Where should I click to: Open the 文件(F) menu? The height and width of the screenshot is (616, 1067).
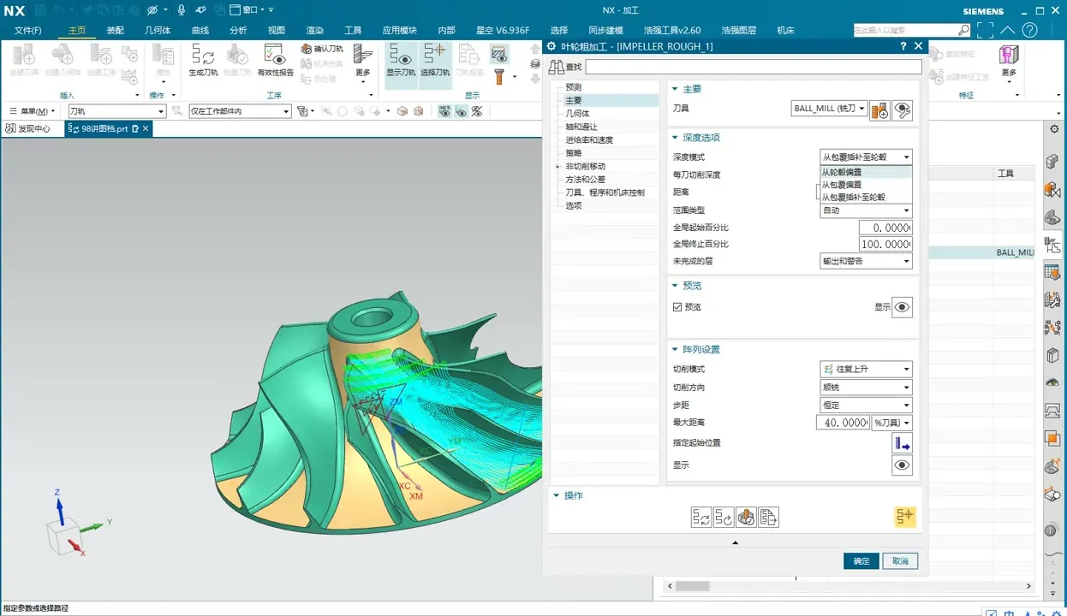28,30
